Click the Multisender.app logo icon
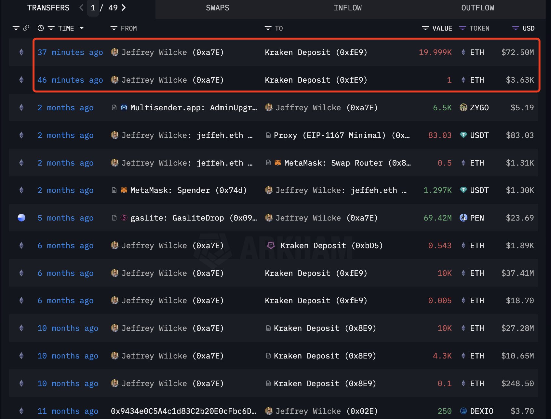 (124, 107)
